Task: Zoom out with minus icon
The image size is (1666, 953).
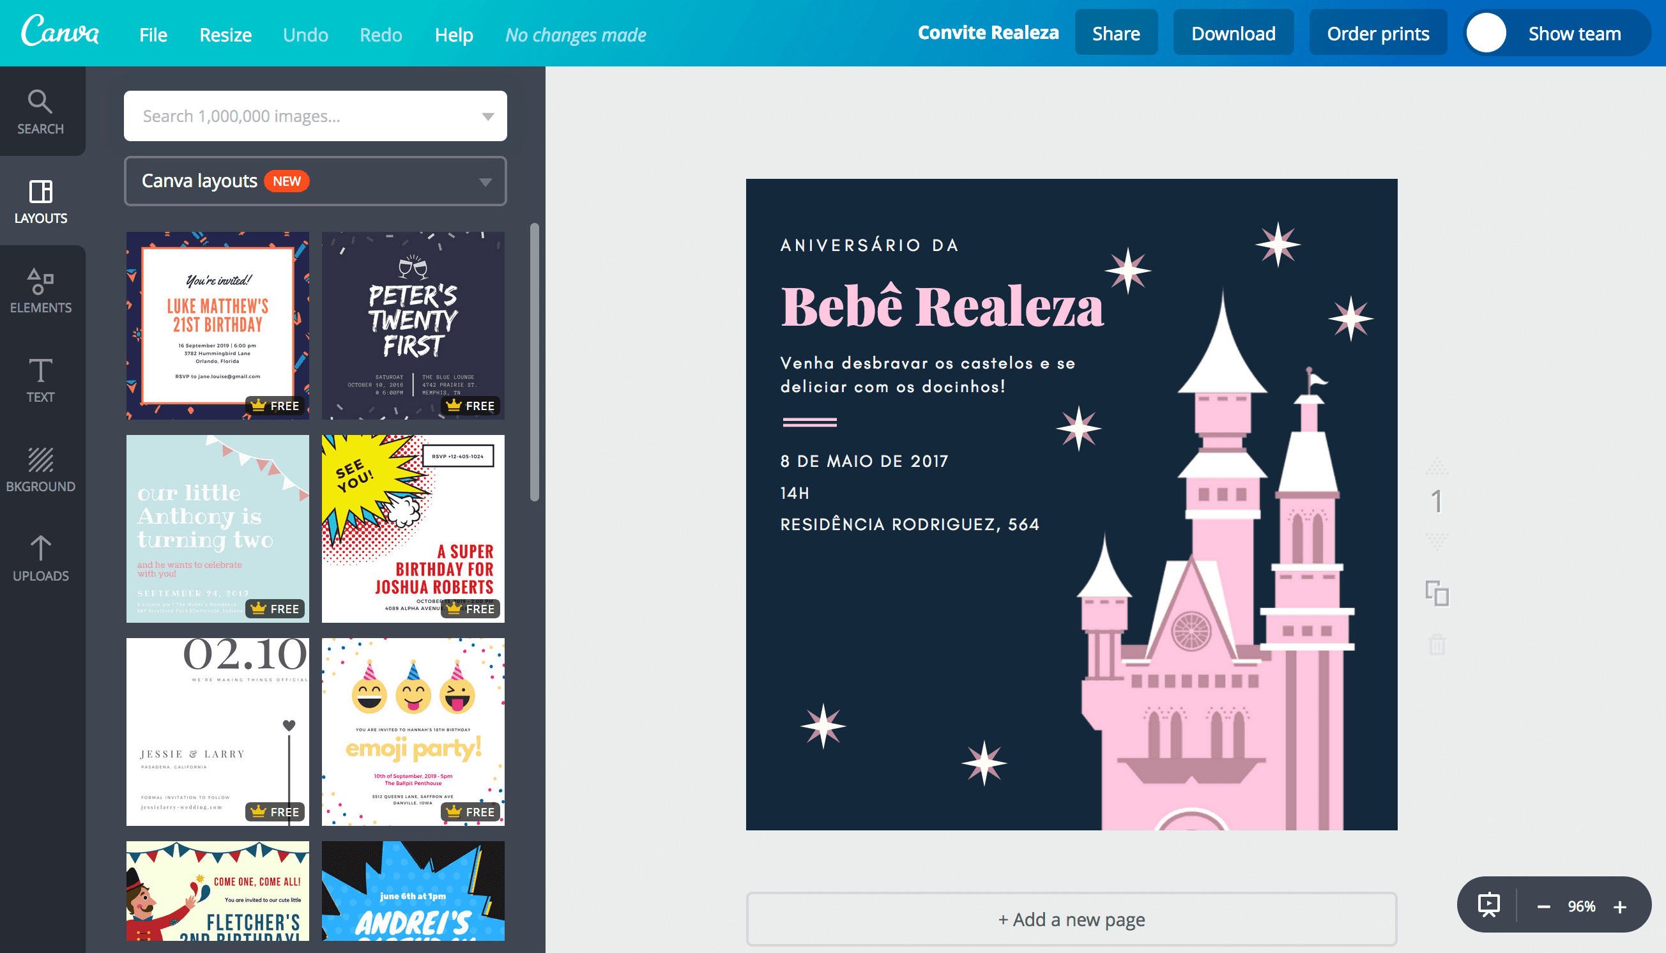Action: pyautogui.click(x=1543, y=907)
